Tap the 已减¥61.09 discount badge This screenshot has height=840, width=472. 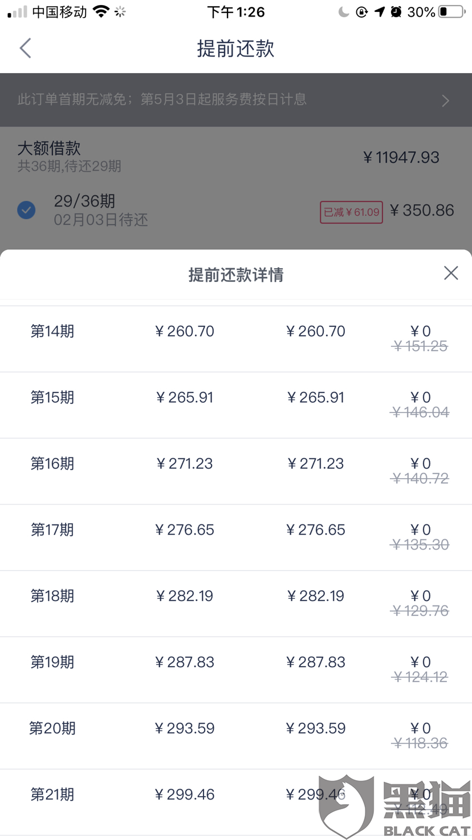(351, 212)
